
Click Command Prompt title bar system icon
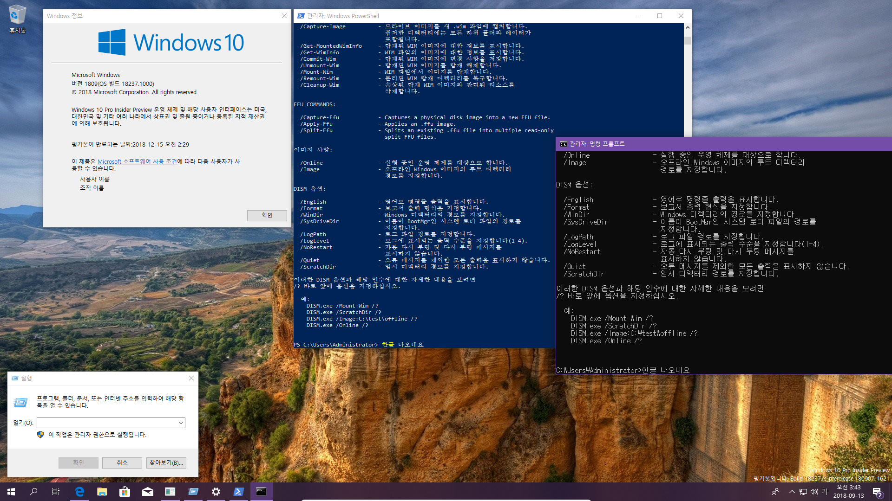tap(564, 144)
